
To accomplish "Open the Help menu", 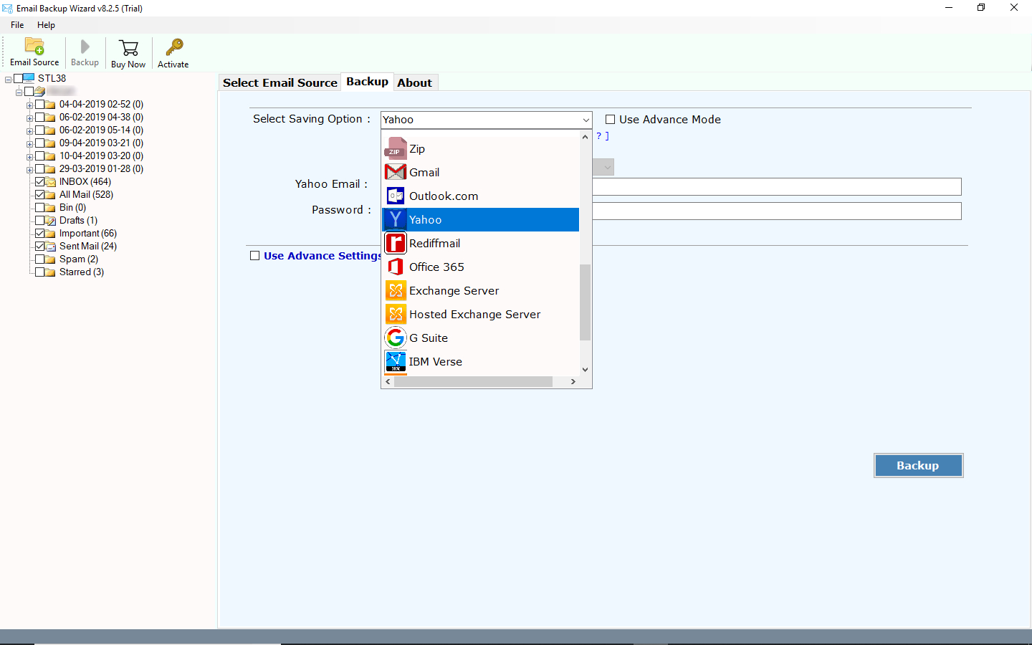I will [x=46, y=25].
